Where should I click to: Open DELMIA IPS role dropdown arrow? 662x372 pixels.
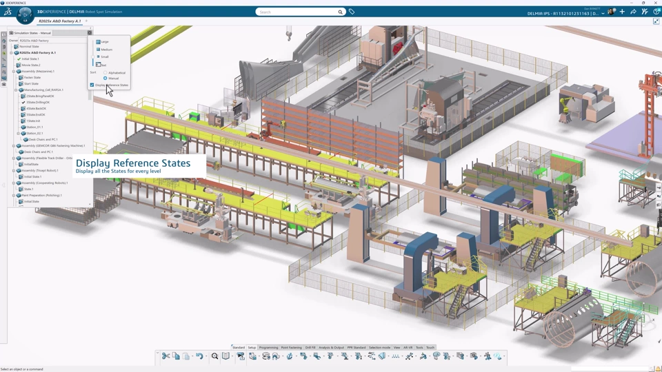(603, 14)
